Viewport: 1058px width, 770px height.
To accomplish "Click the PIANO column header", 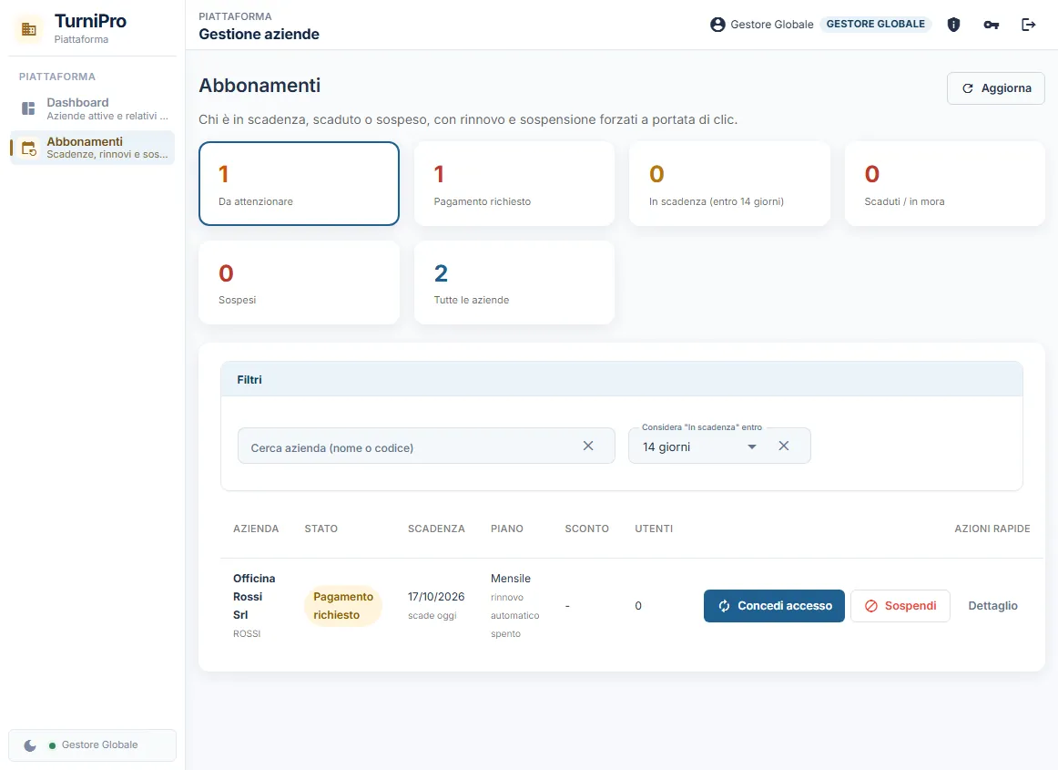I will (x=507, y=529).
